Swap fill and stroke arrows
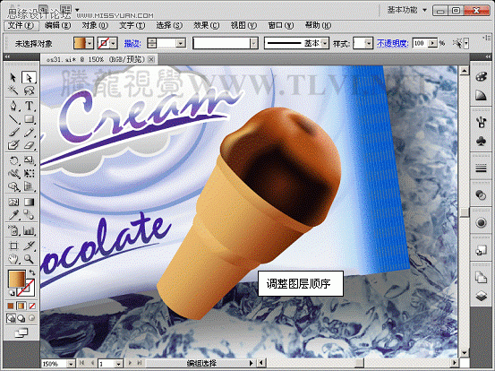495x371 pixels. (x=32, y=272)
